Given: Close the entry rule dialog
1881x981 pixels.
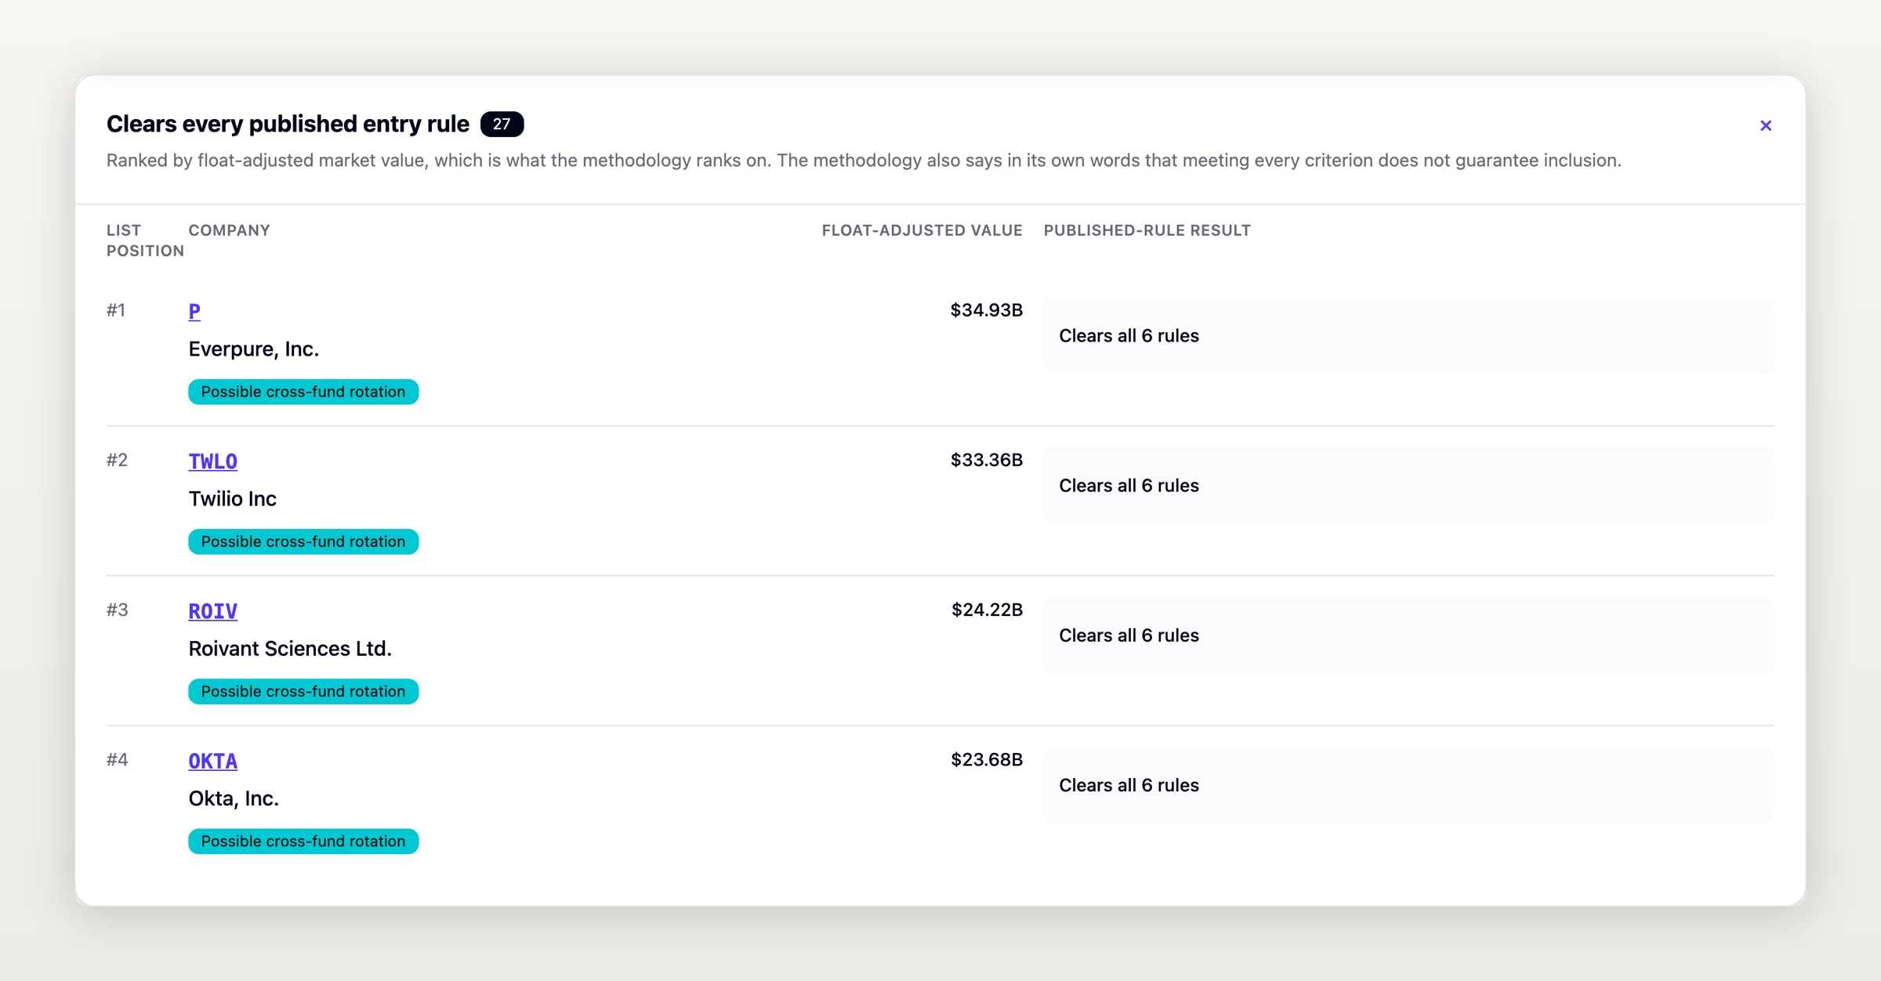Looking at the screenshot, I should 1765,125.
